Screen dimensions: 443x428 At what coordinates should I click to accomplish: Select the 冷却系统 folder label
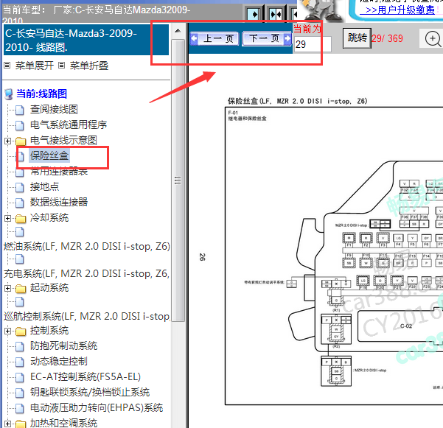[x=49, y=217]
